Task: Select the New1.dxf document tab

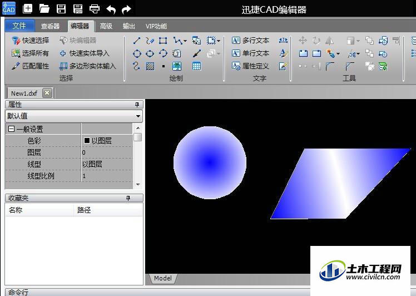Action: click(24, 93)
